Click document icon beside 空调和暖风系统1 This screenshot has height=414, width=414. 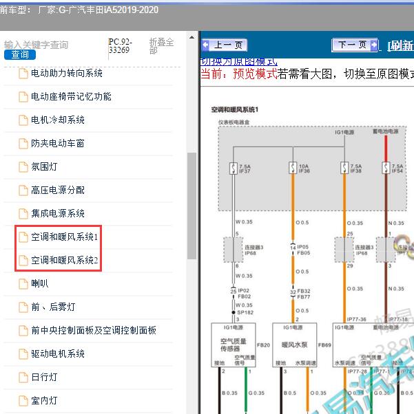[23, 237]
